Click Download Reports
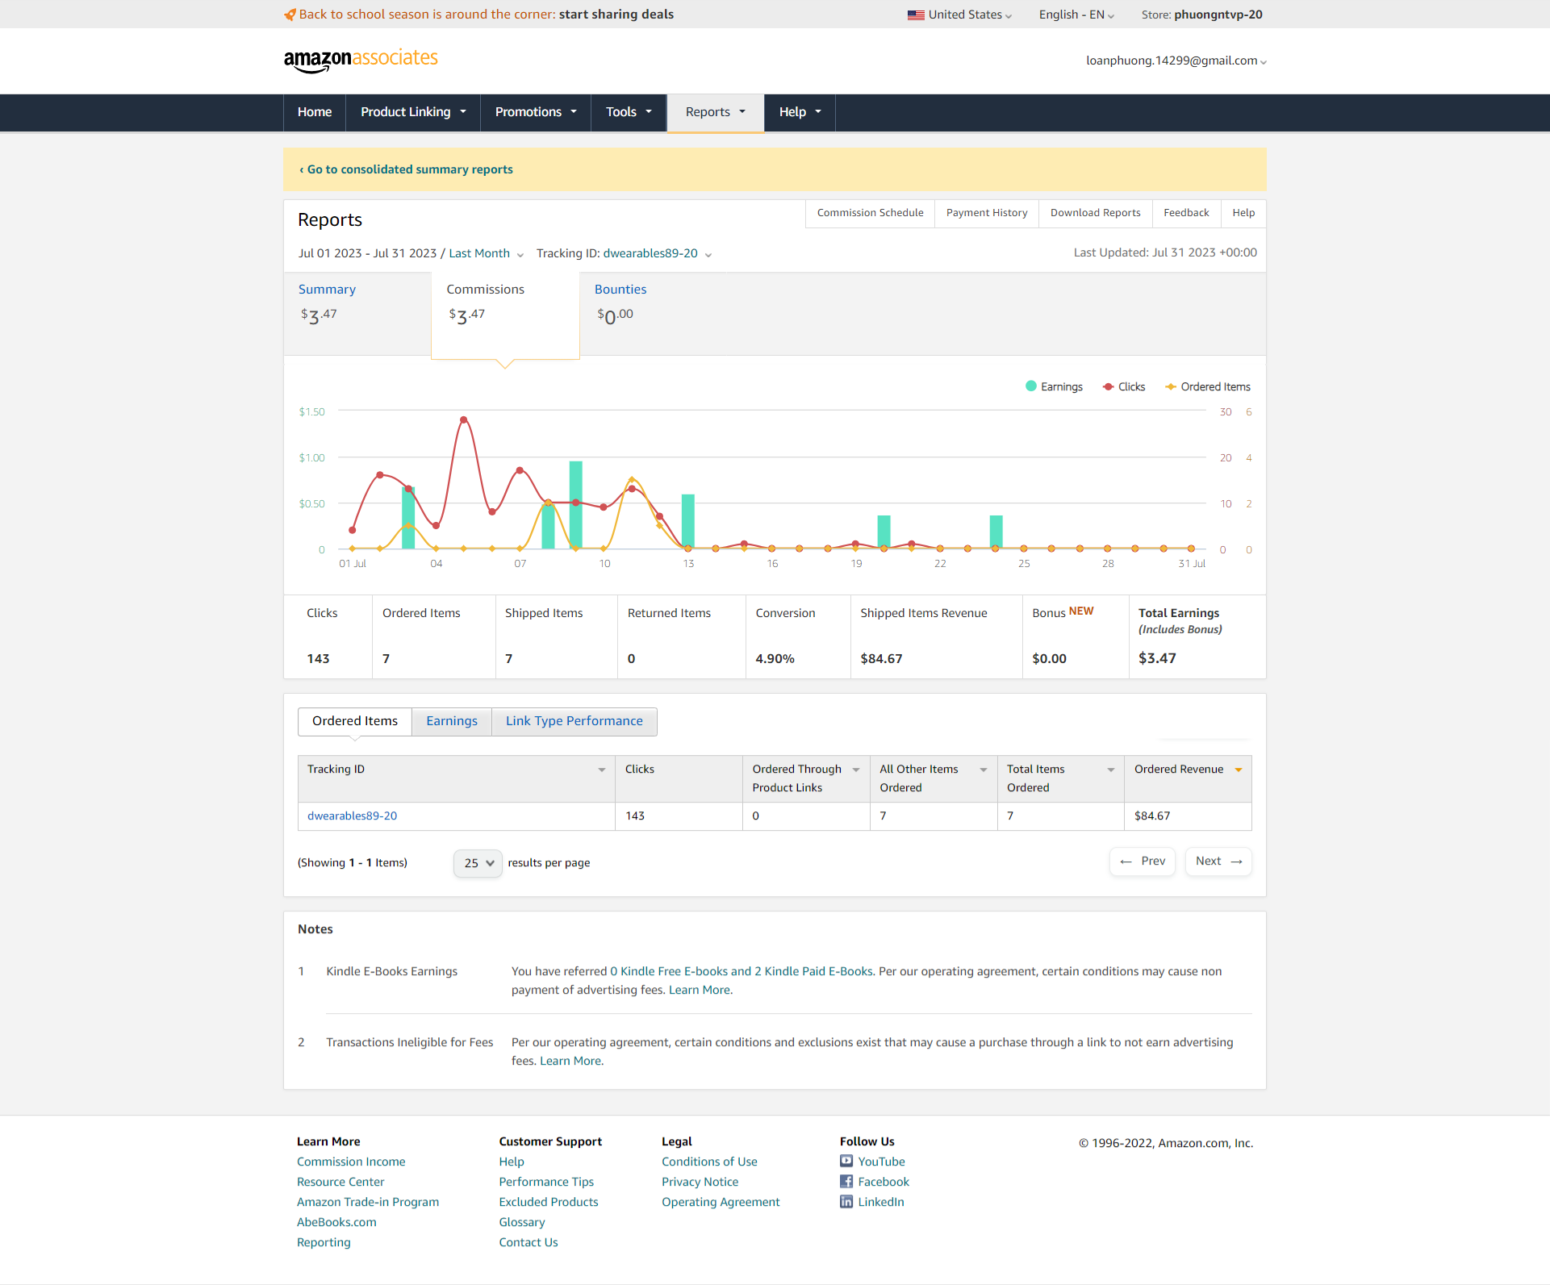 click(1096, 213)
